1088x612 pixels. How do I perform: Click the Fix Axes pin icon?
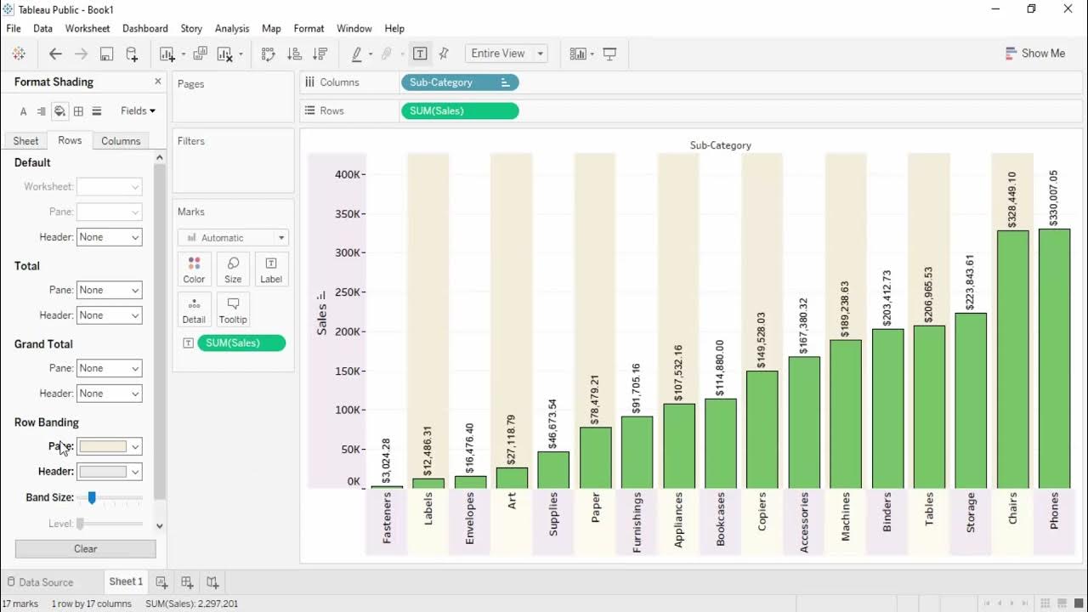click(444, 54)
